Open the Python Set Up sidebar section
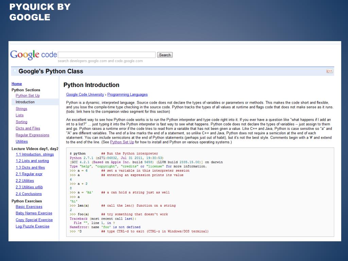The width and height of the screenshot is (348, 261). coord(28,95)
